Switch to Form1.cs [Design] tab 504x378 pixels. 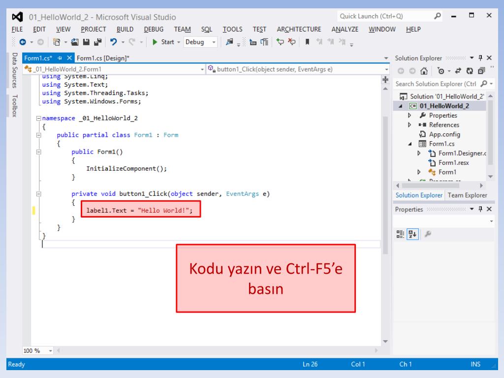click(103, 58)
